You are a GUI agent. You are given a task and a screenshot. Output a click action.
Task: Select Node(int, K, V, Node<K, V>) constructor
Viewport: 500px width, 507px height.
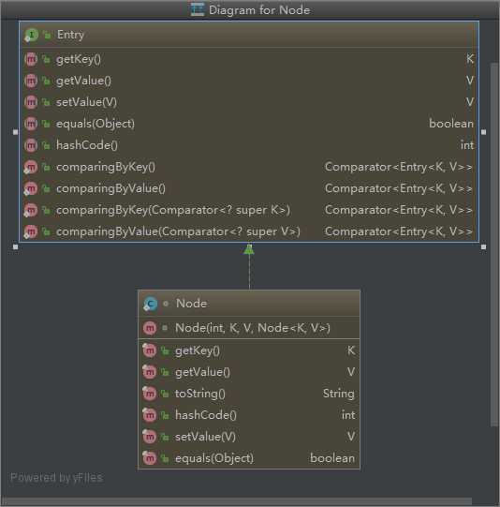tap(249, 328)
